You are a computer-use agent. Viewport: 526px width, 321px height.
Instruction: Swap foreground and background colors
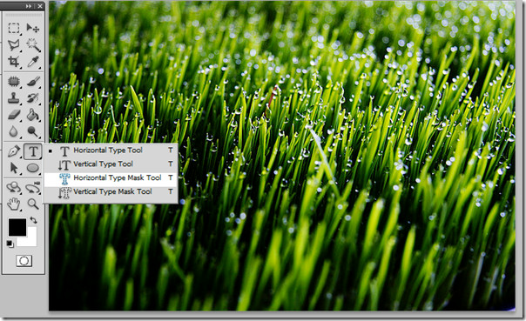pyautogui.click(x=33, y=220)
